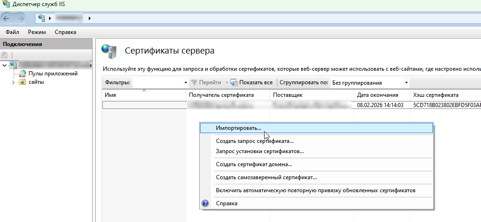Click the forward navigation arrow
This screenshot has width=481, height=222.
(22, 18)
